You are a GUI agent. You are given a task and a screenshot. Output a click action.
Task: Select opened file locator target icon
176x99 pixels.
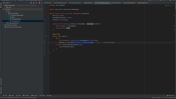[31, 3]
